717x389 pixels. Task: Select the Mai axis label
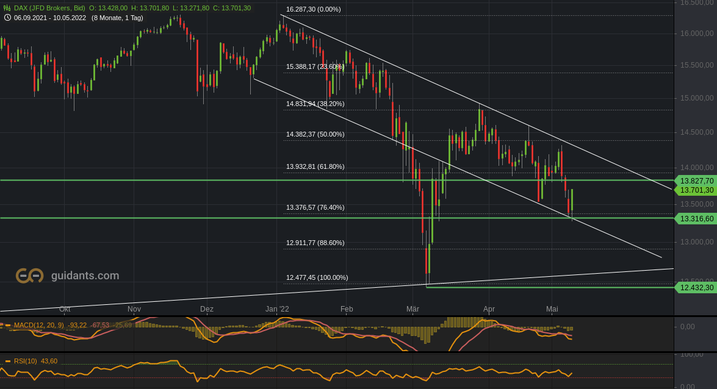pyautogui.click(x=552, y=309)
